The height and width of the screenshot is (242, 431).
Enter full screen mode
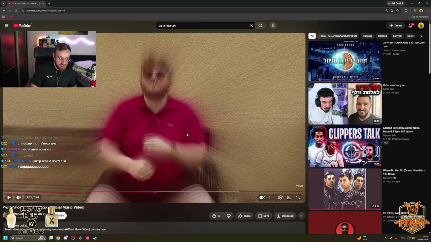click(x=298, y=198)
